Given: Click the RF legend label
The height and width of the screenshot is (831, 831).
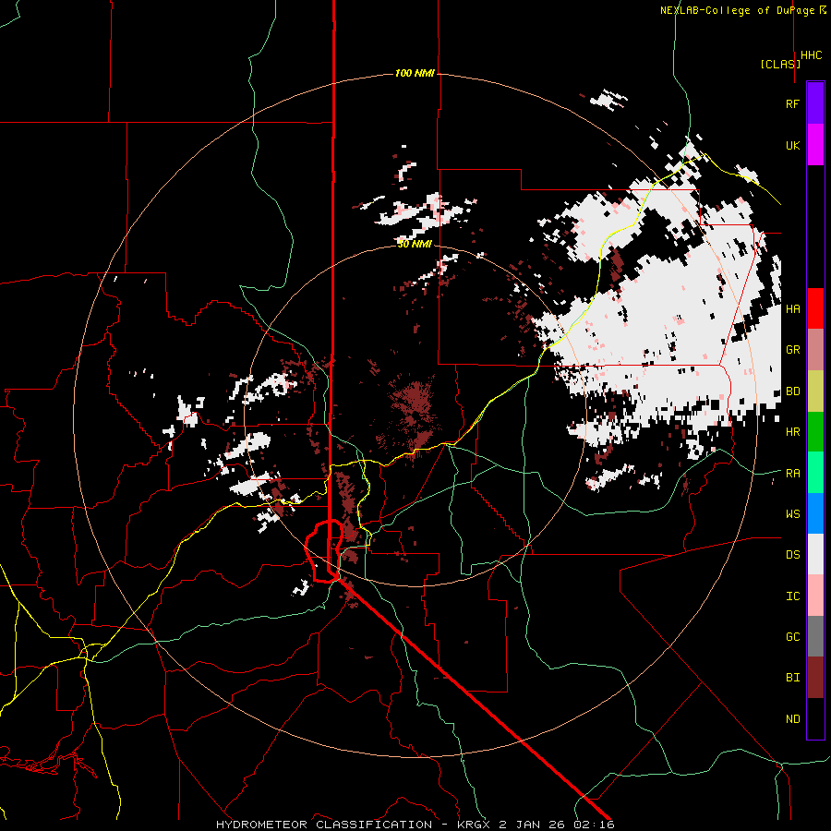Looking at the screenshot, I should [x=792, y=103].
